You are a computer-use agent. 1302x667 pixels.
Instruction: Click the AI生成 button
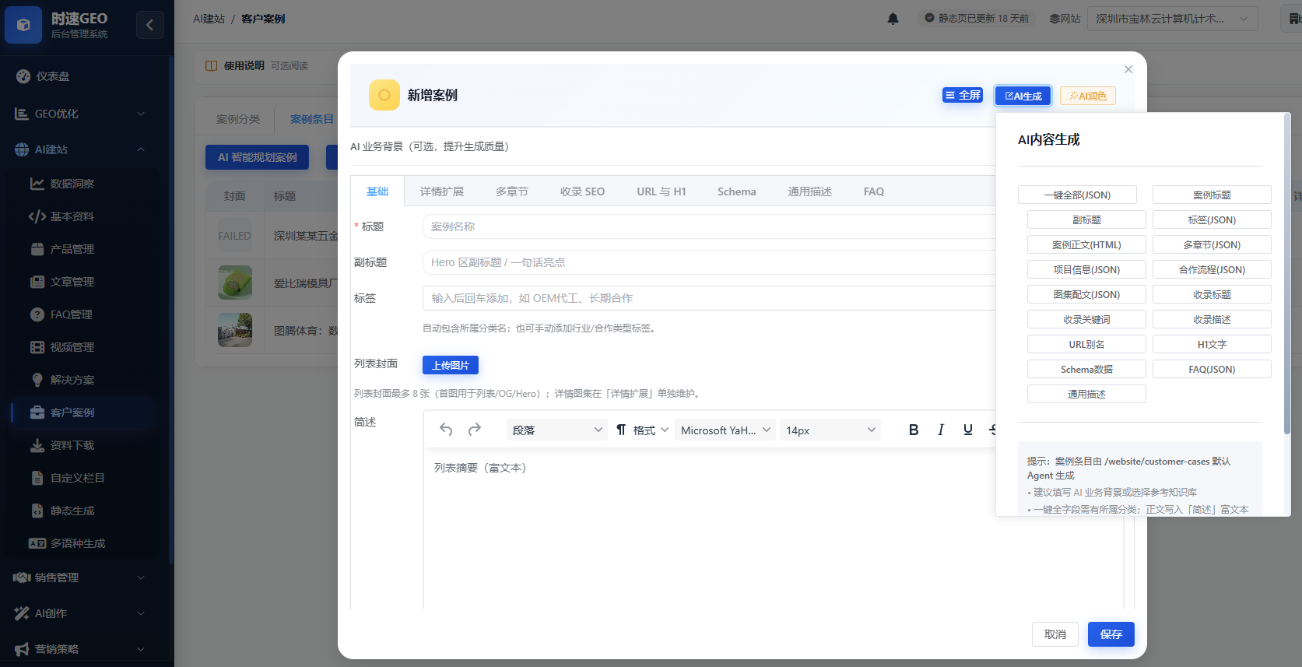point(1023,96)
